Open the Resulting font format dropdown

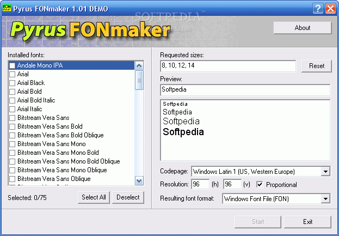pyautogui.click(x=325, y=199)
